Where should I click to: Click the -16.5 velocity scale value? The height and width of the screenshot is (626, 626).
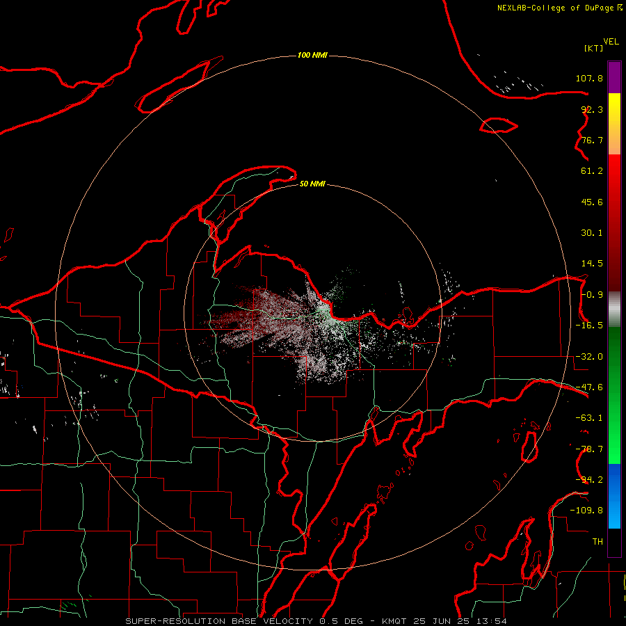tap(589, 326)
